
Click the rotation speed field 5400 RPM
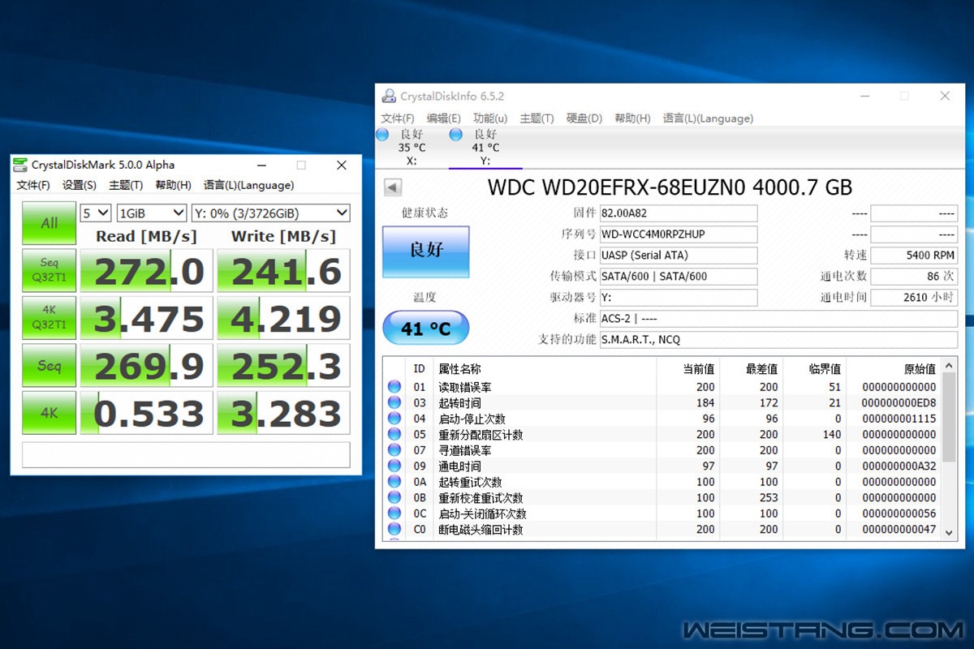(914, 256)
